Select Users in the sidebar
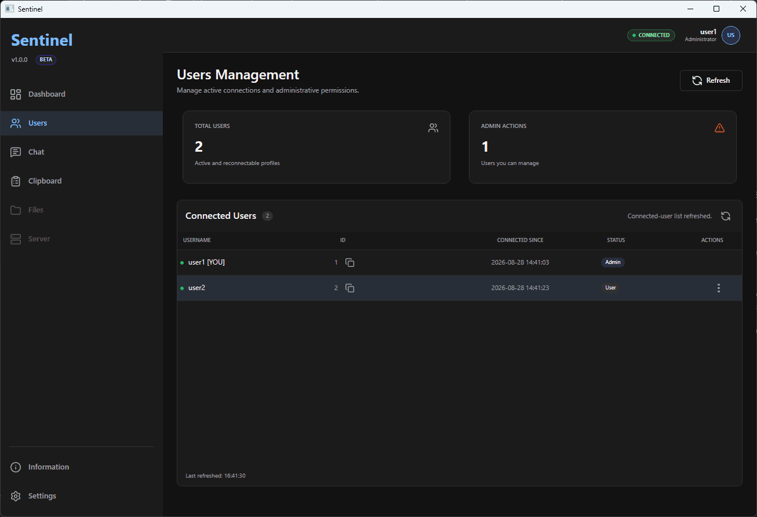 (81, 123)
